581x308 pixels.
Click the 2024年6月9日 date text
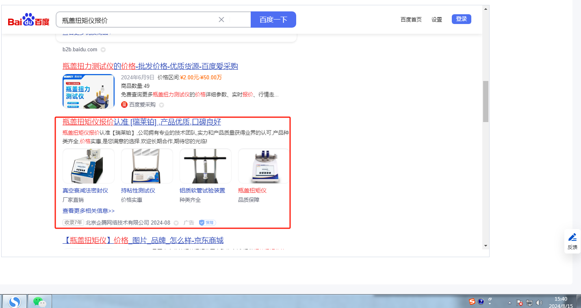click(138, 77)
